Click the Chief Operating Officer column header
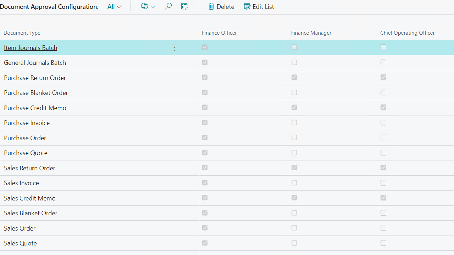The width and height of the screenshot is (454, 255). point(407,33)
